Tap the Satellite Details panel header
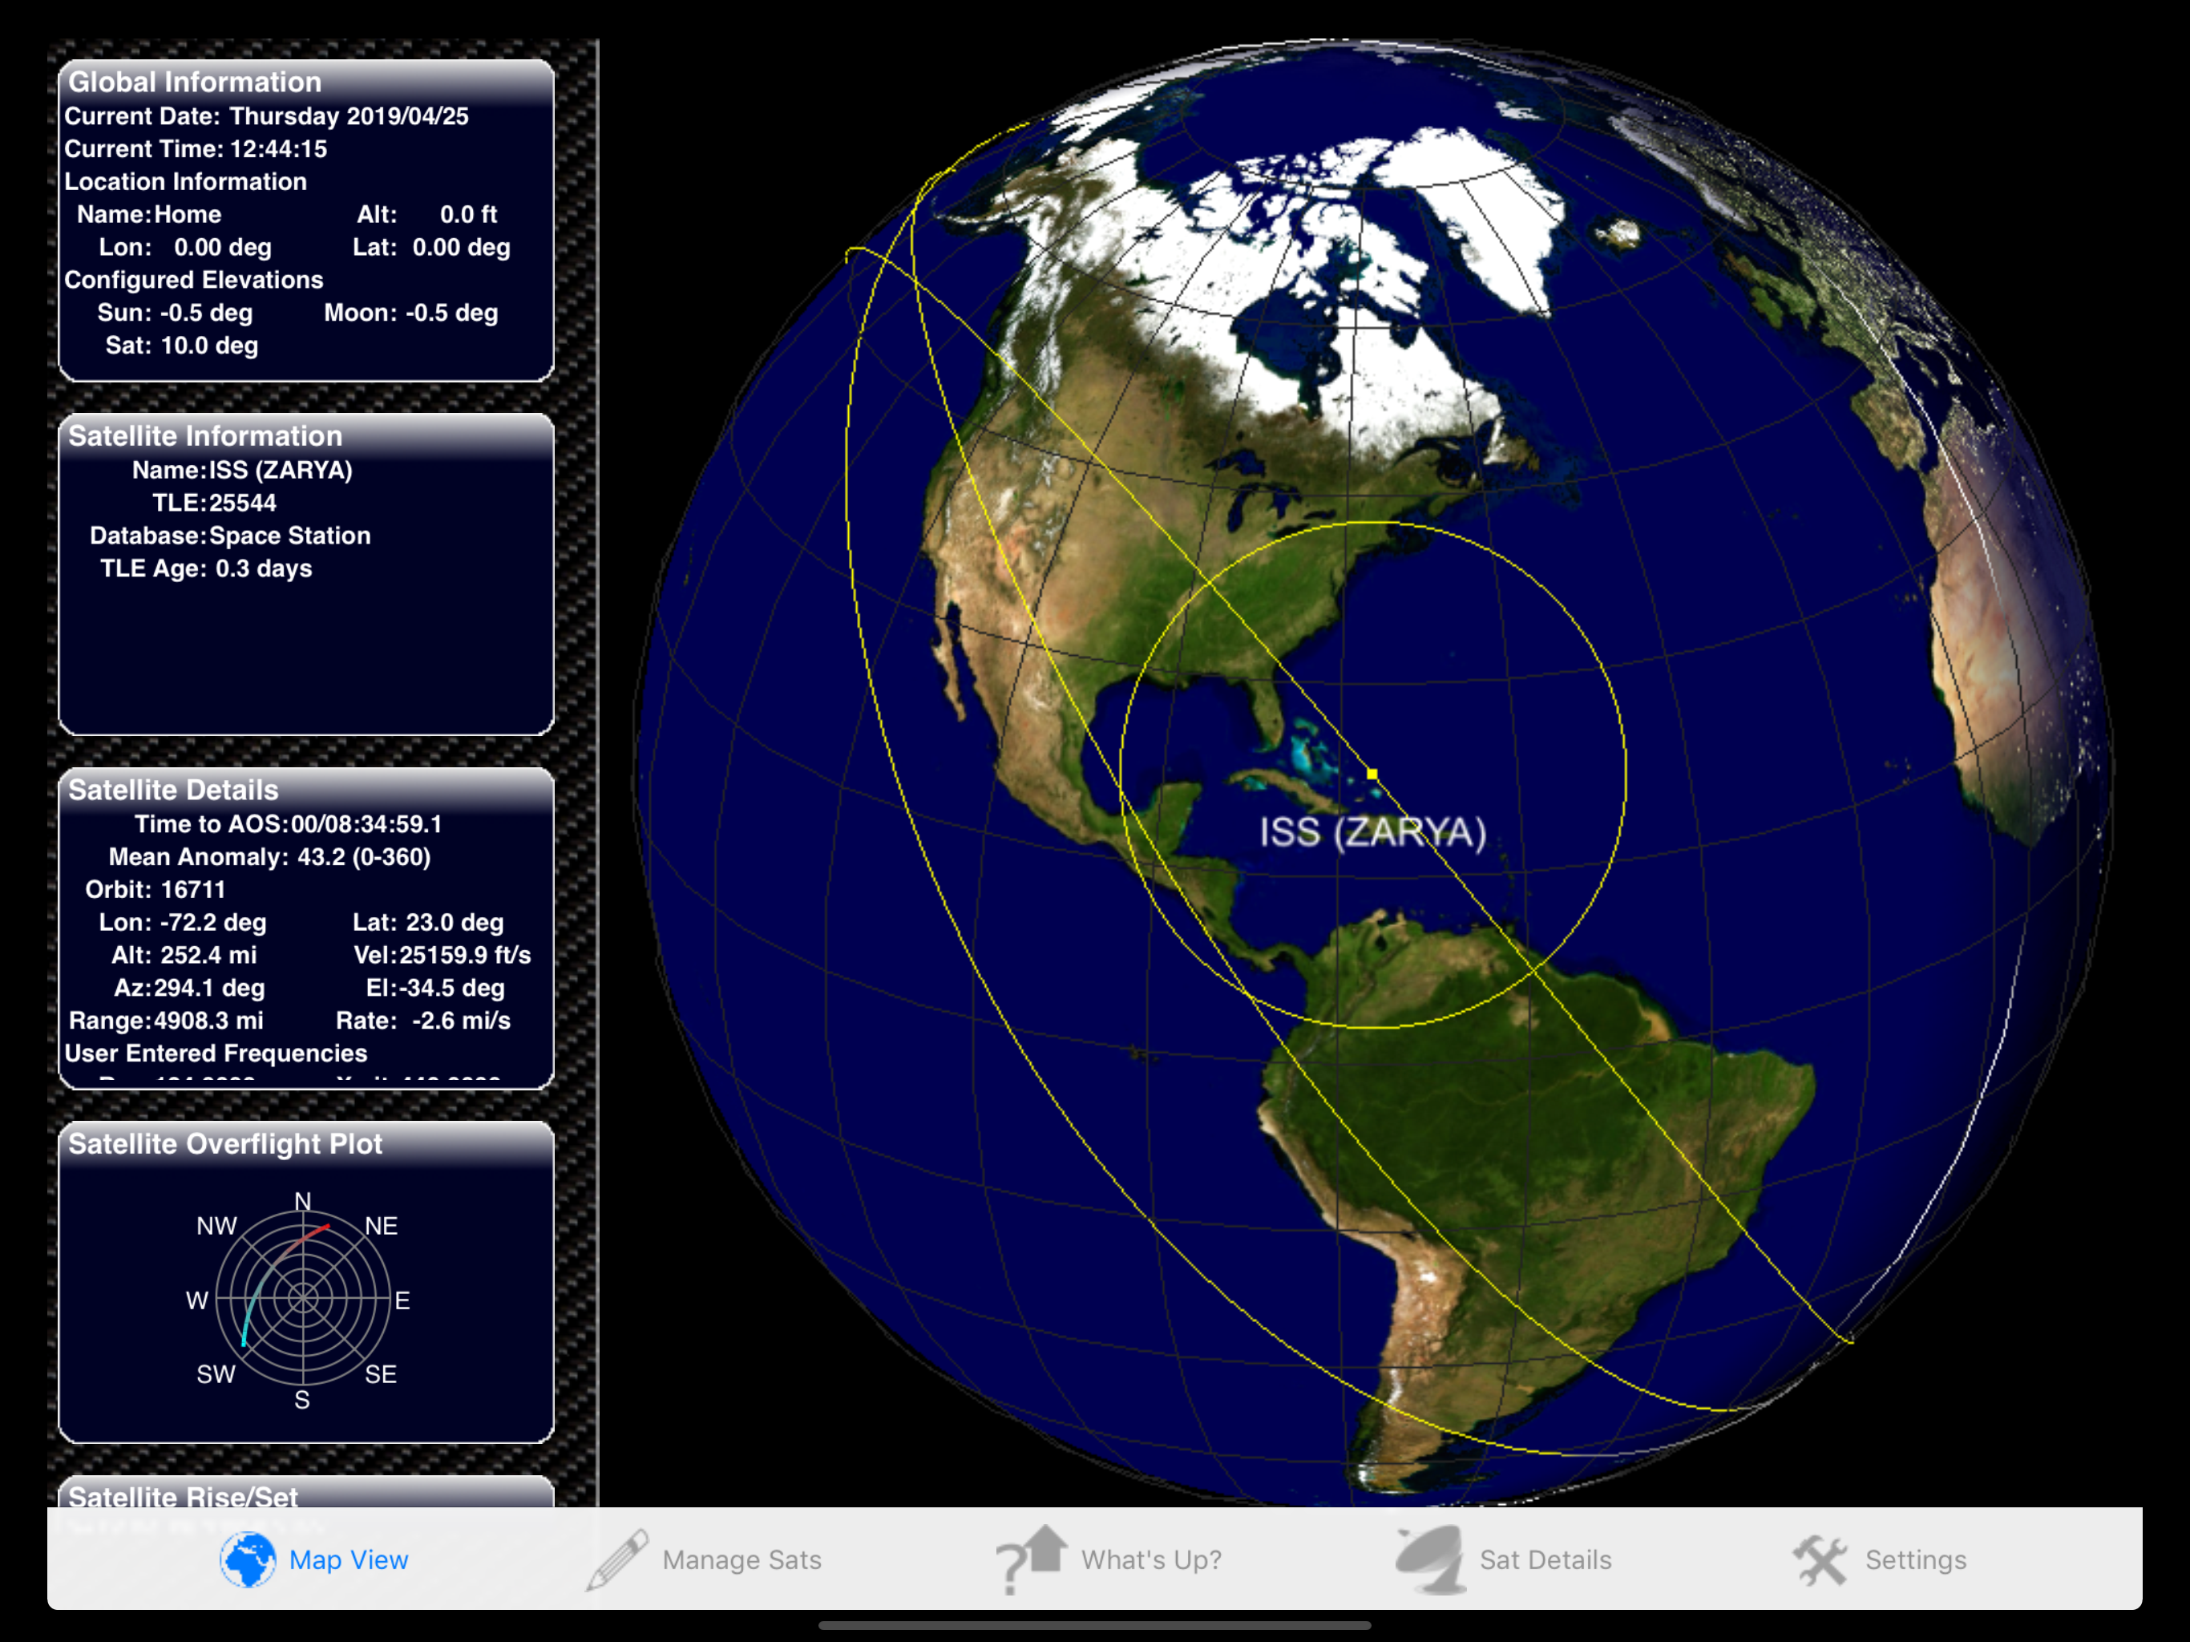Screen dimensions: 2190x1642 click(306, 789)
